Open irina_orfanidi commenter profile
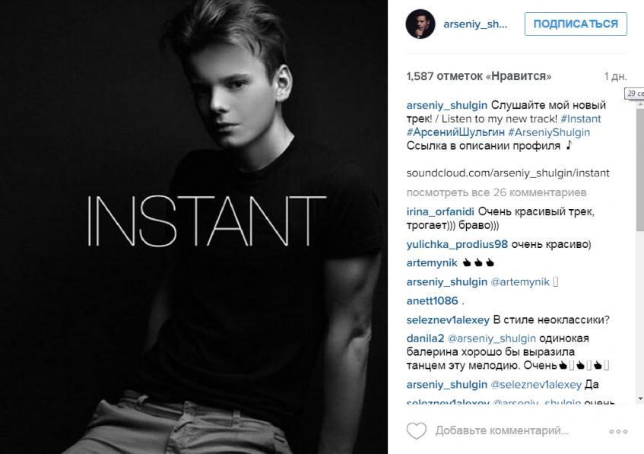Screen dimensions: 644x454 pyautogui.click(x=440, y=211)
